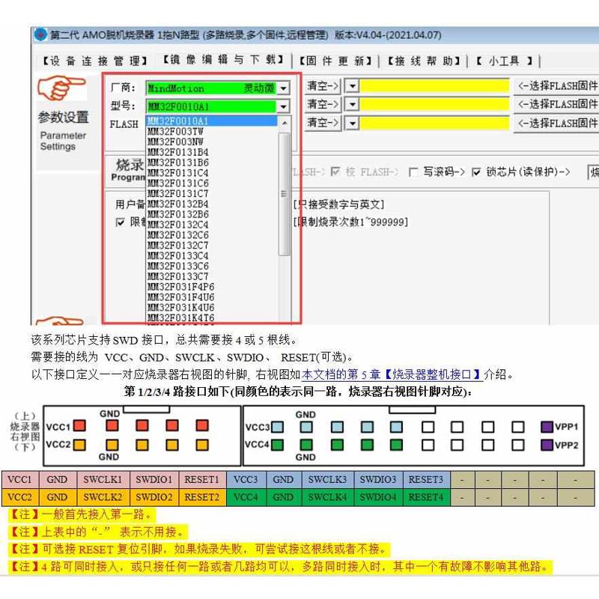Click the bottom 清空-> button
Screen dimensions: 599x599
323,123
